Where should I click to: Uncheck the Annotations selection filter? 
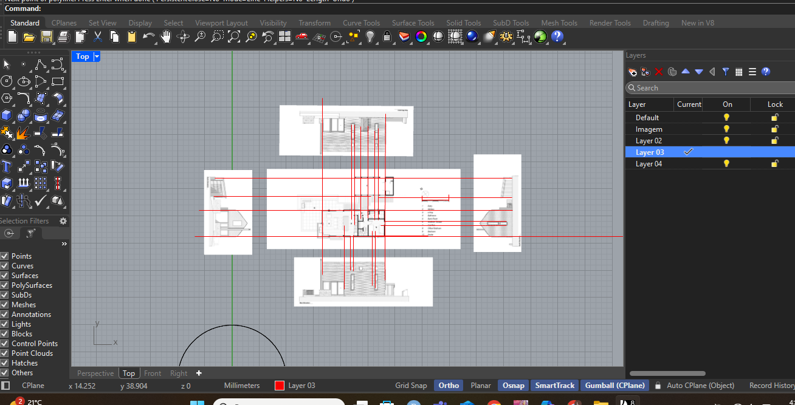pyautogui.click(x=5, y=314)
